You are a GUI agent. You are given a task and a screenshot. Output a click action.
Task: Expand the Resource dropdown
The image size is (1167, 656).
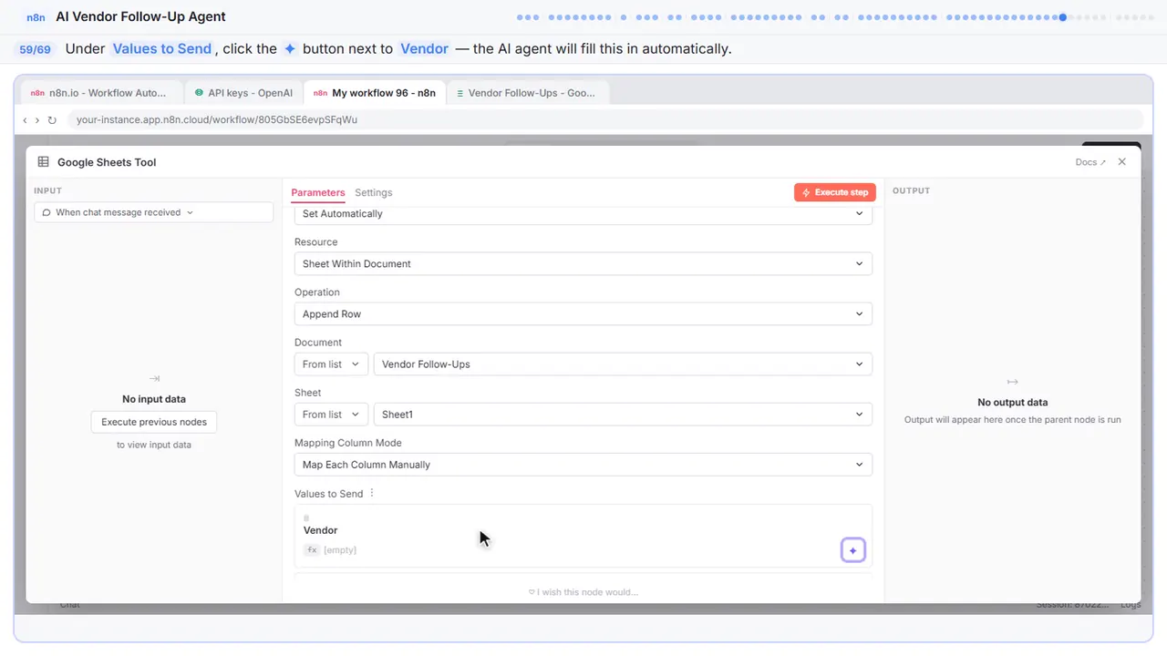pyautogui.click(x=583, y=264)
